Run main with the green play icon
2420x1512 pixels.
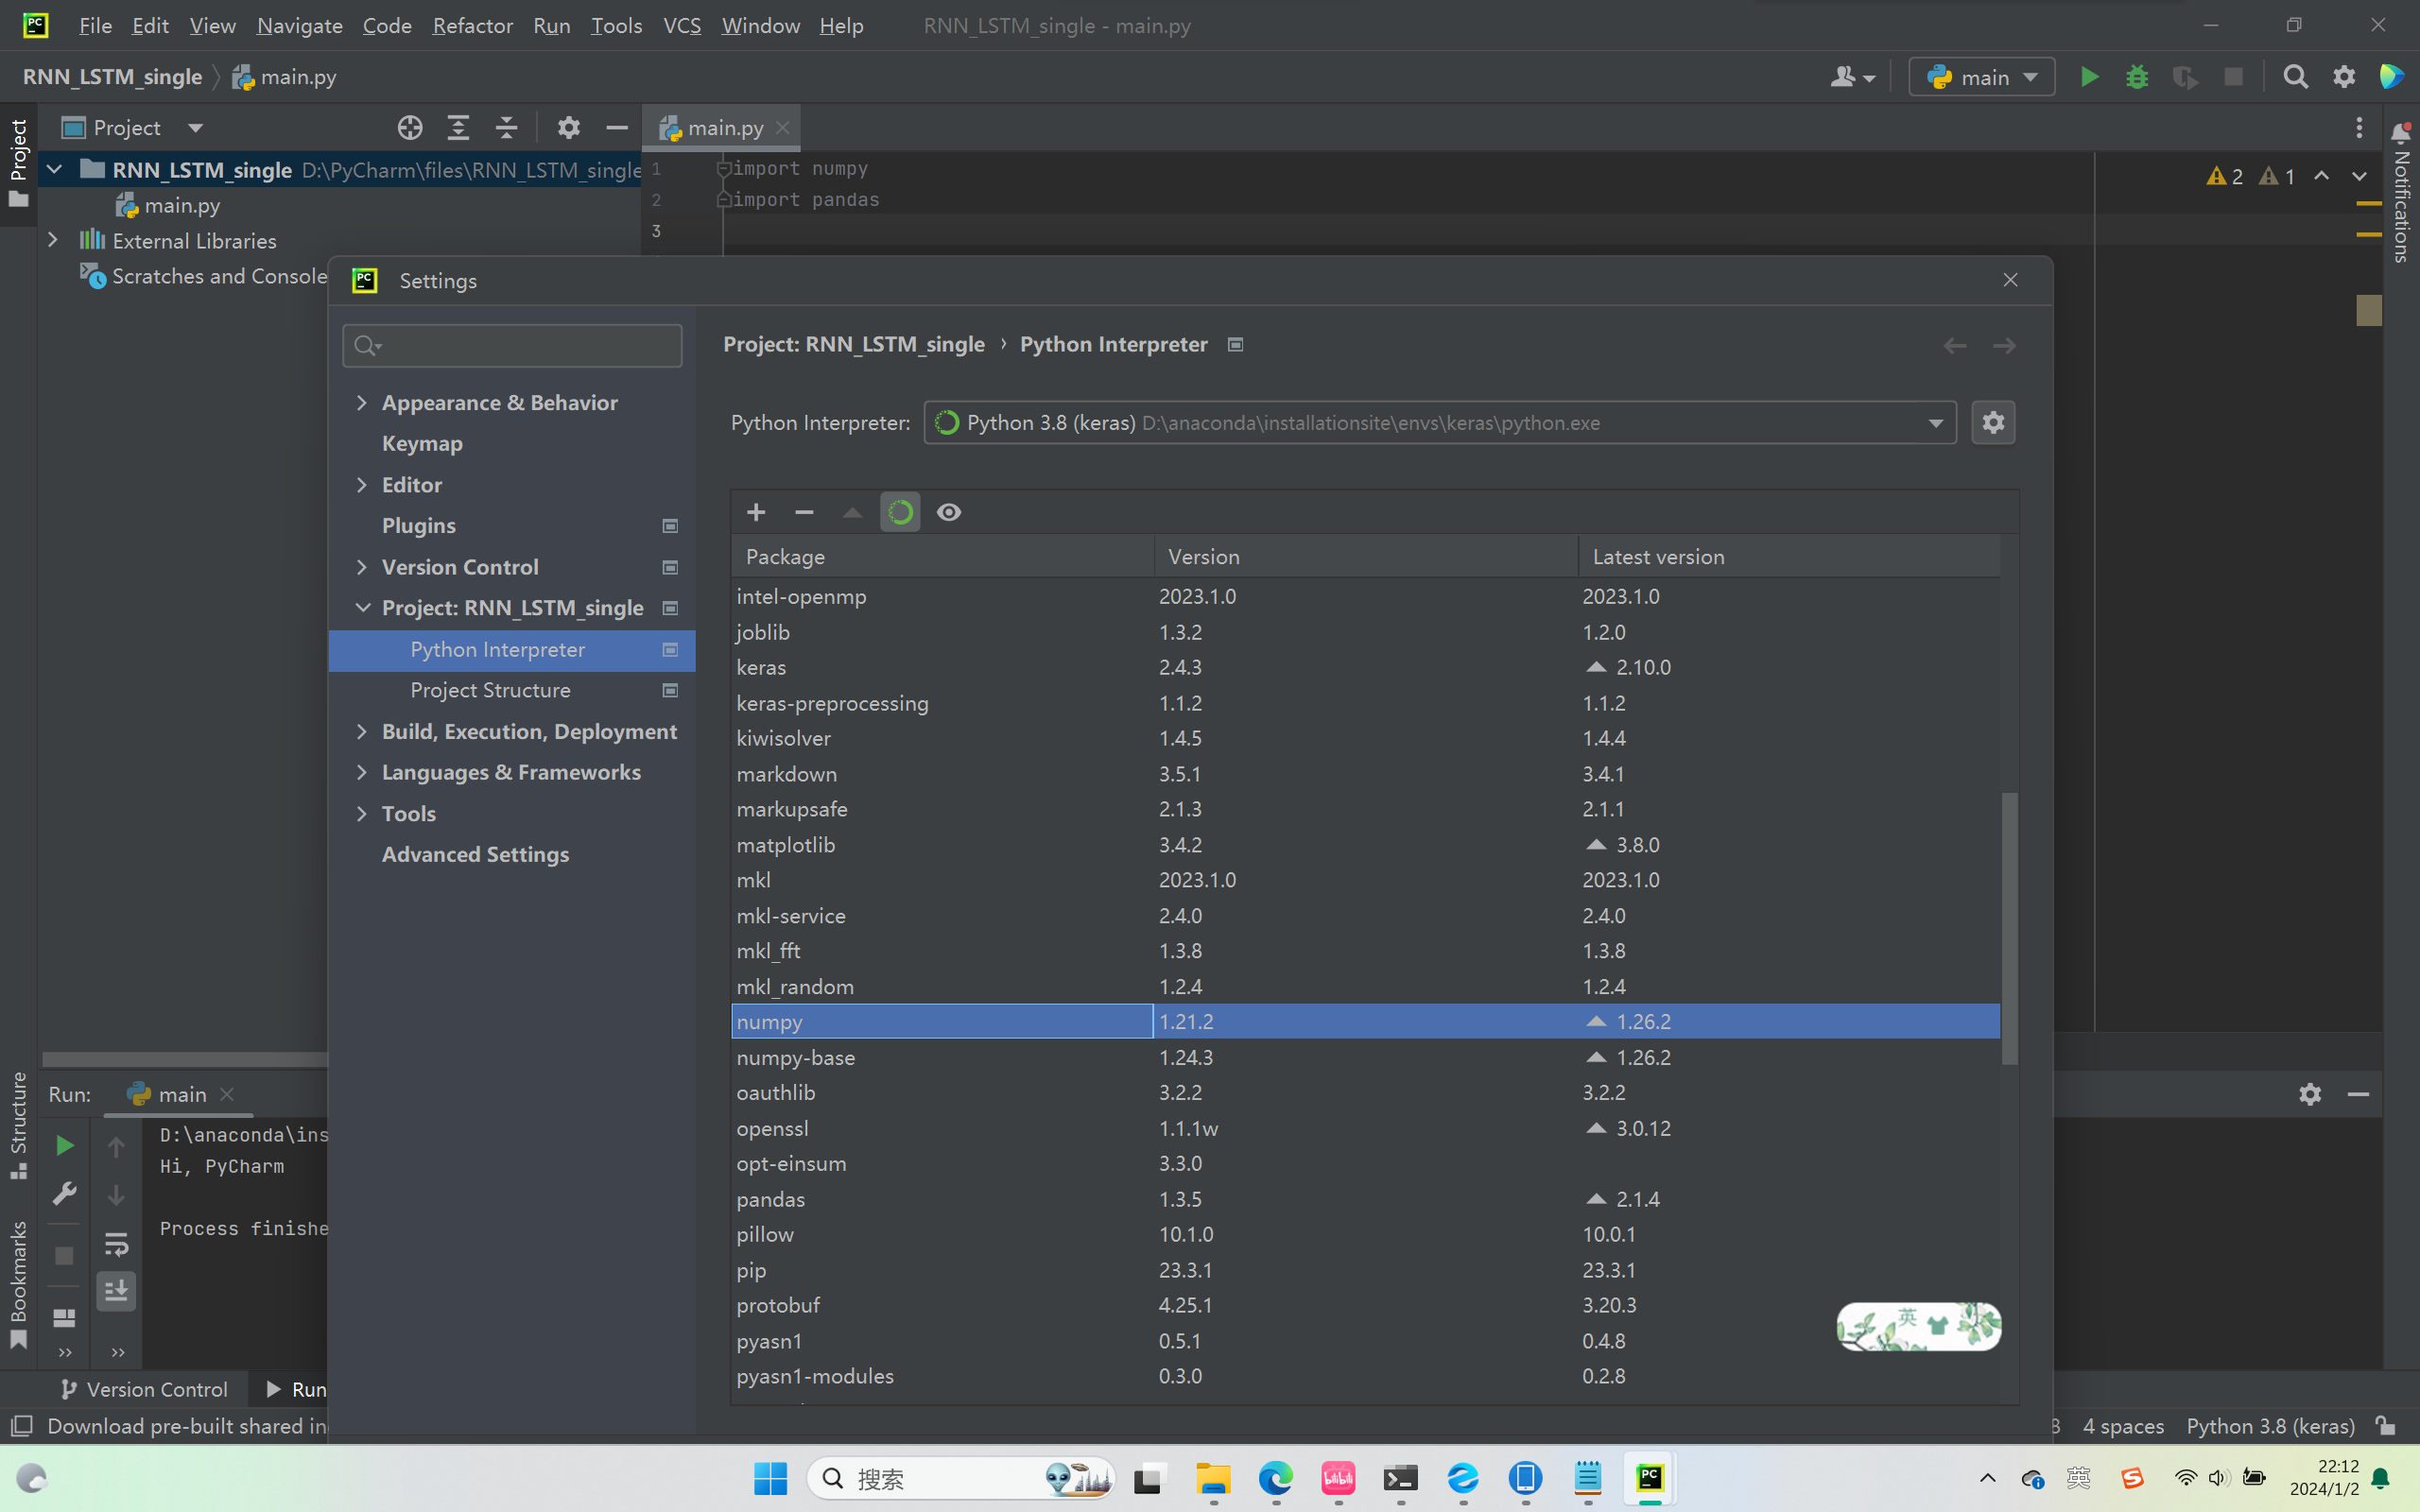(x=2089, y=77)
